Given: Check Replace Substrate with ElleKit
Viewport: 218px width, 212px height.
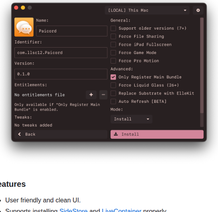Looking at the screenshot, I should 113,93.
